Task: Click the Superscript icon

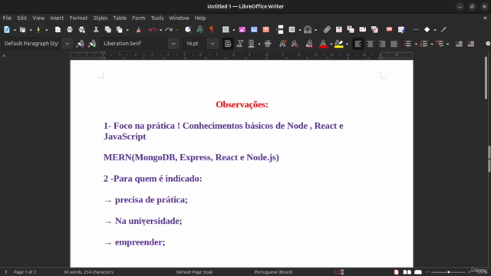Action: pyautogui.click(x=282, y=44)
